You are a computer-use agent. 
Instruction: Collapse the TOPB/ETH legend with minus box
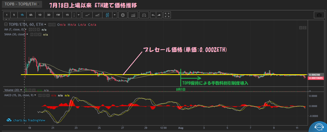[6, 24]
